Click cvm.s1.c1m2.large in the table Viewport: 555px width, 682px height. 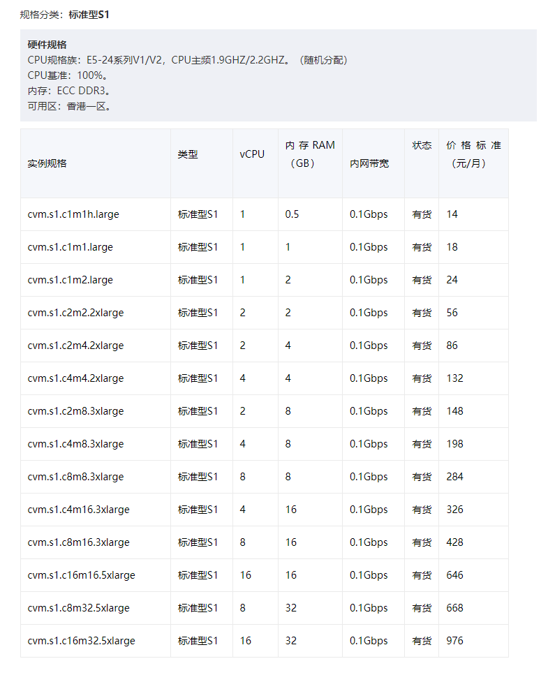point(70,280)
